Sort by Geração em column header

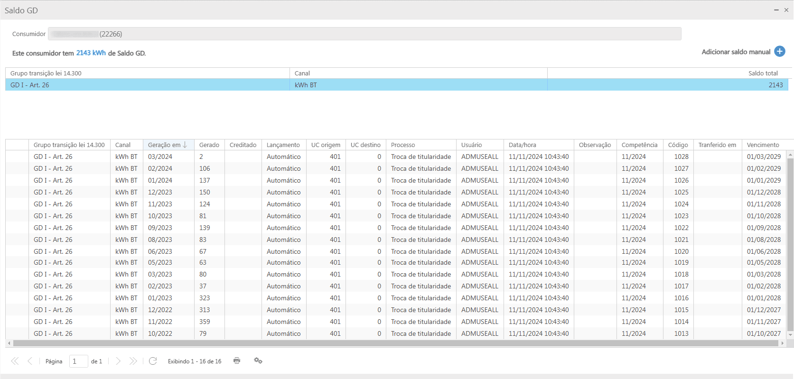[x=165, y=145]
